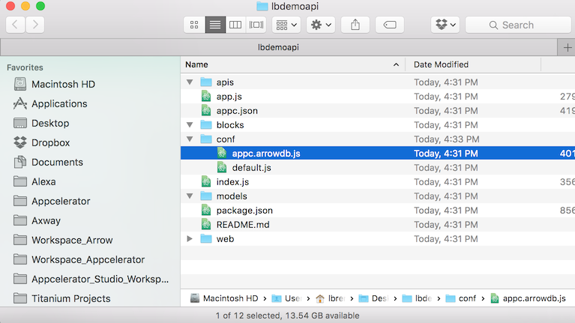This screenshot has height=323, width=575.
Task: Open Dropbox in the sidebar
Action: point(41,142)
